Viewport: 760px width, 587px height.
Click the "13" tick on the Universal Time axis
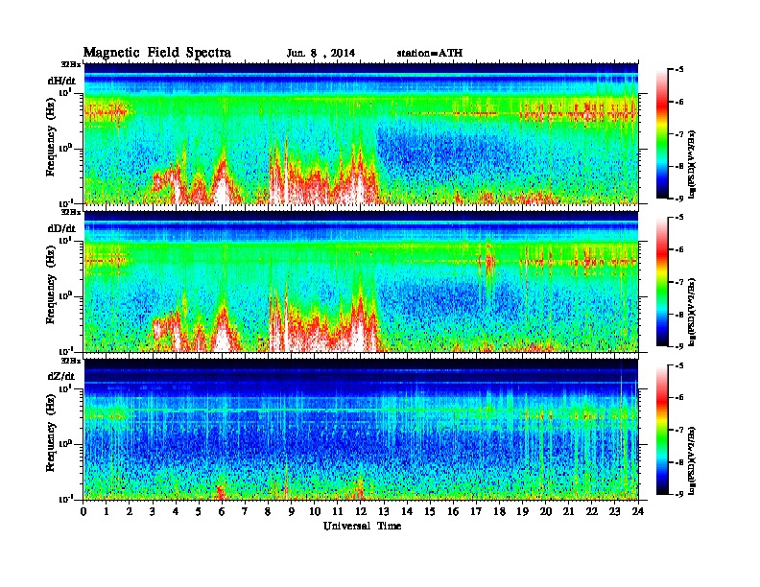384,511
